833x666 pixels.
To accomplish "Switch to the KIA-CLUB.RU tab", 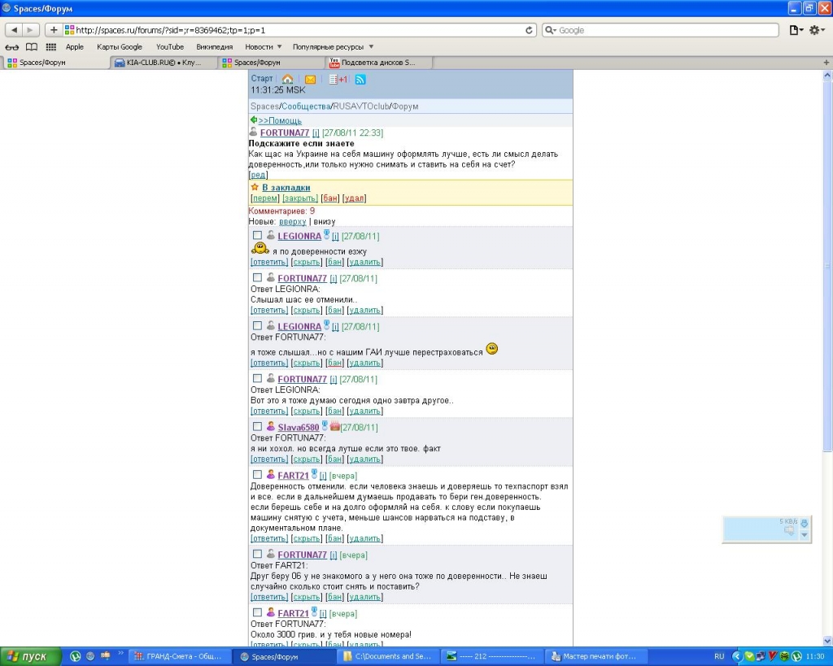I will click(x=163, y=63).
